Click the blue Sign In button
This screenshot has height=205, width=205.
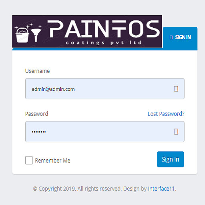(x=171, y=159)
